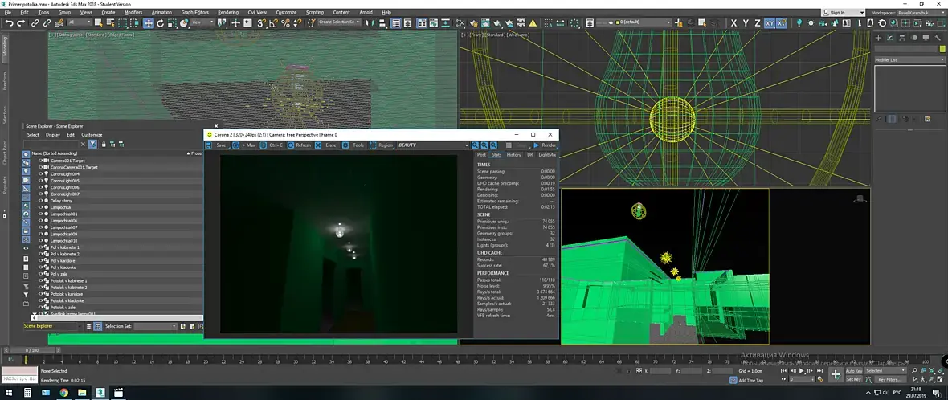This screenshot has width=948, height=400.
Task: Click the Select and Link chain icon
Action: 35,23
